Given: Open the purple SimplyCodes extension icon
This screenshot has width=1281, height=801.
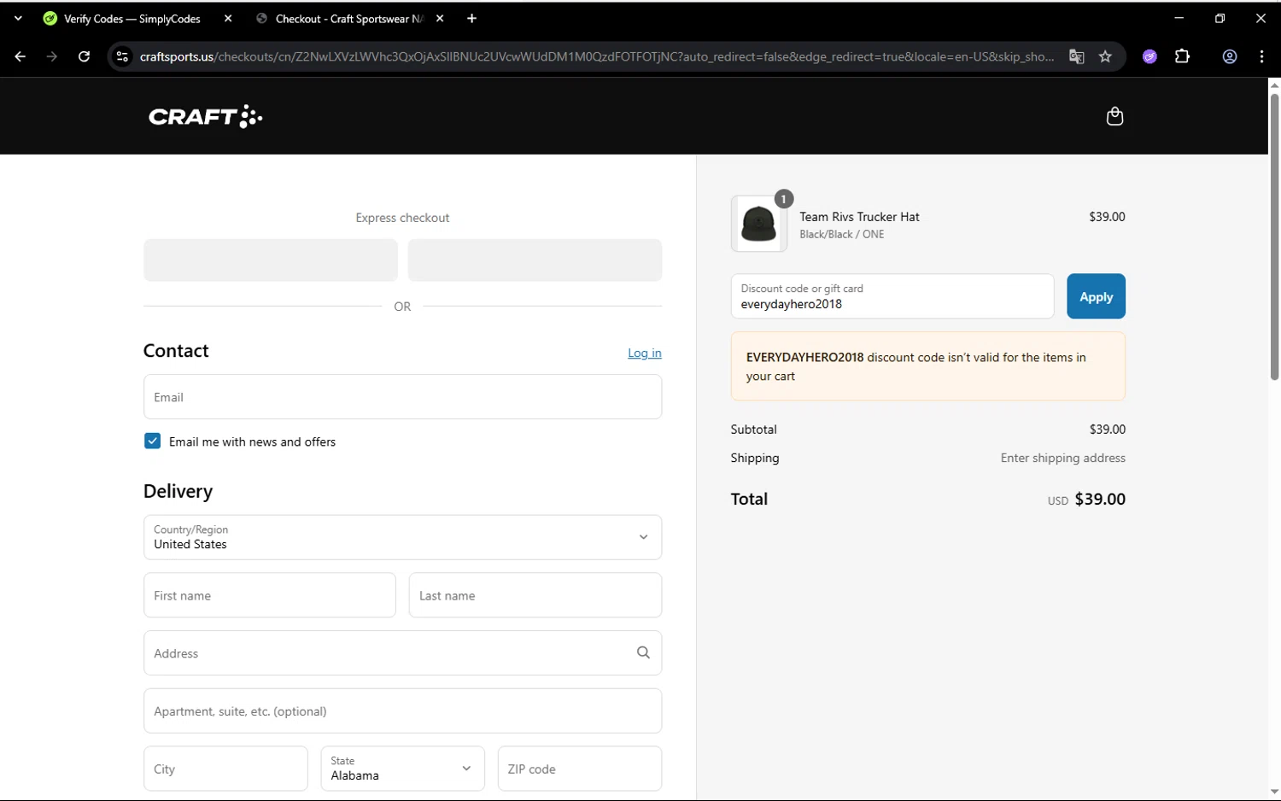Looking at the screenshot, I should click(x=1149, y=56).
